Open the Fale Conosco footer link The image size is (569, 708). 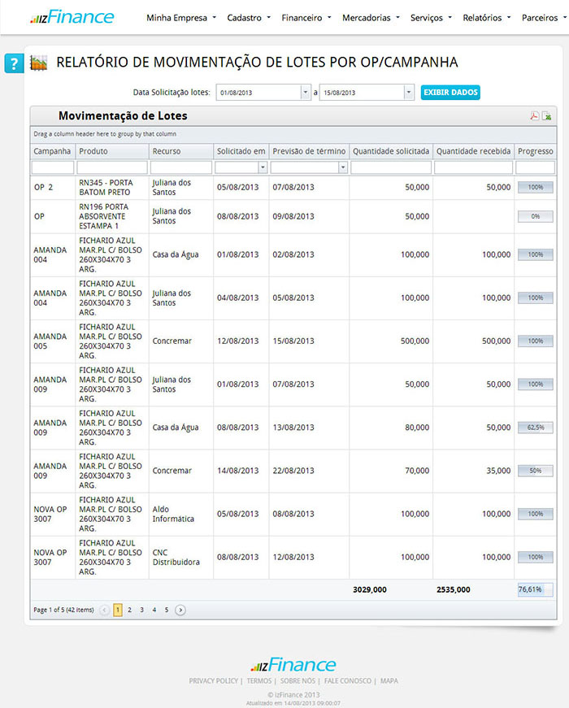(x=348, y=681)
